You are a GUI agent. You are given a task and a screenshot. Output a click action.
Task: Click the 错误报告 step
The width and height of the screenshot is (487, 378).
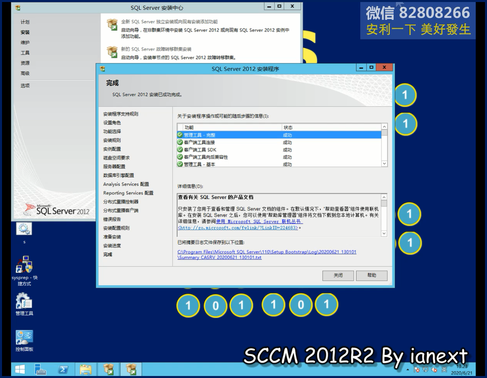[112, 219]
